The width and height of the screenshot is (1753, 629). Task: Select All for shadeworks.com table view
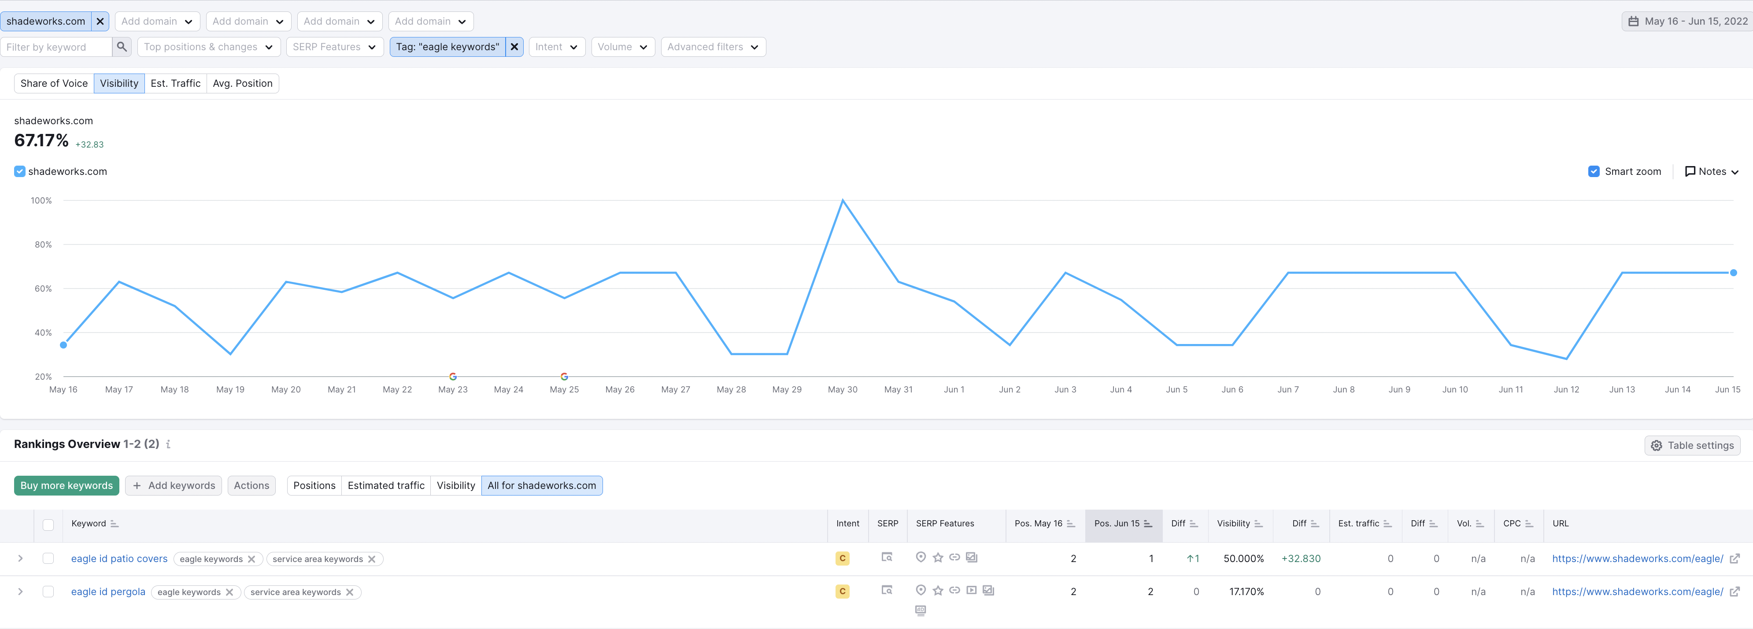pyautogui.click(x=542, y=485)
